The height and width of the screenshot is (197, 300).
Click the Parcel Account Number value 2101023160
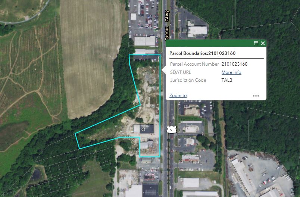pyautogui.click(x=234, y=64)
